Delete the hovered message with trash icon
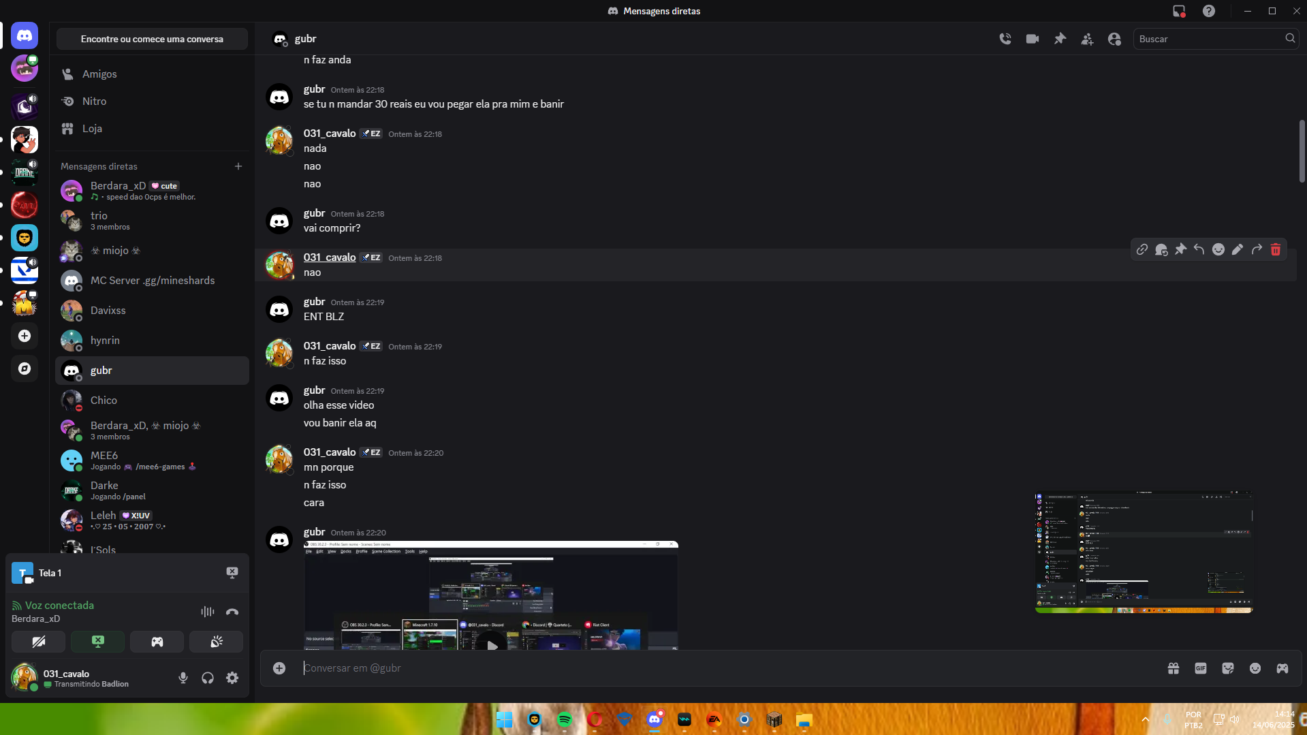Image resolution: width=1307 pixels, height=735 pixels. point(1276,249)
